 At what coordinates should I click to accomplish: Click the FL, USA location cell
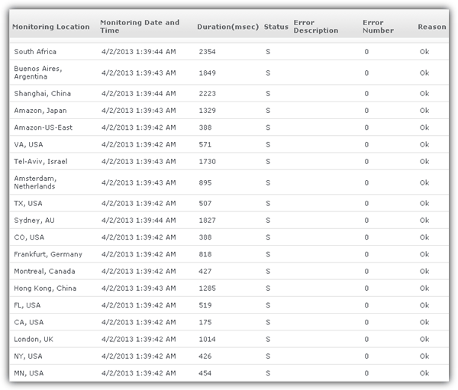[x=27, y=305]
